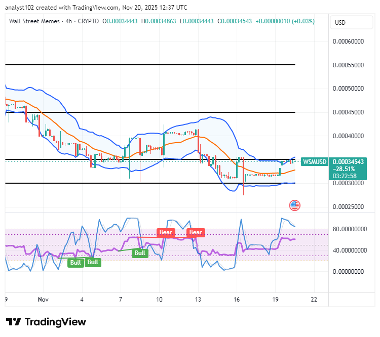
Task: Click the current price box 0.00034543
Action: (x=348, y=162)
